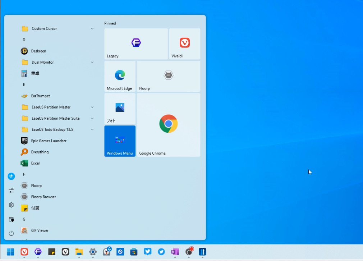Screen dimensions: 363x261
Task: Expand EaseUS Partition Master Suite folder
Action: click(92, 118)
